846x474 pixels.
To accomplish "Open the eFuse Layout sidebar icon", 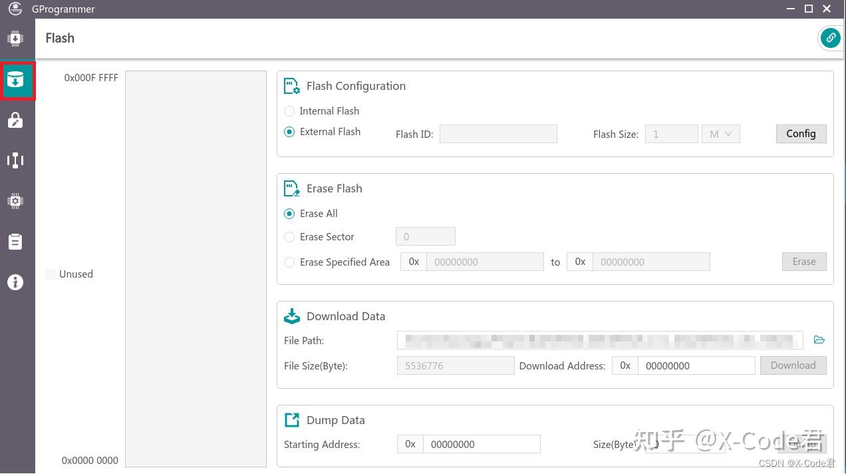I will click(x=15, y=160).
